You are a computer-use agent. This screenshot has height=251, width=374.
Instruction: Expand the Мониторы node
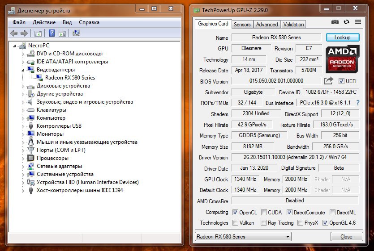[23, 134]
